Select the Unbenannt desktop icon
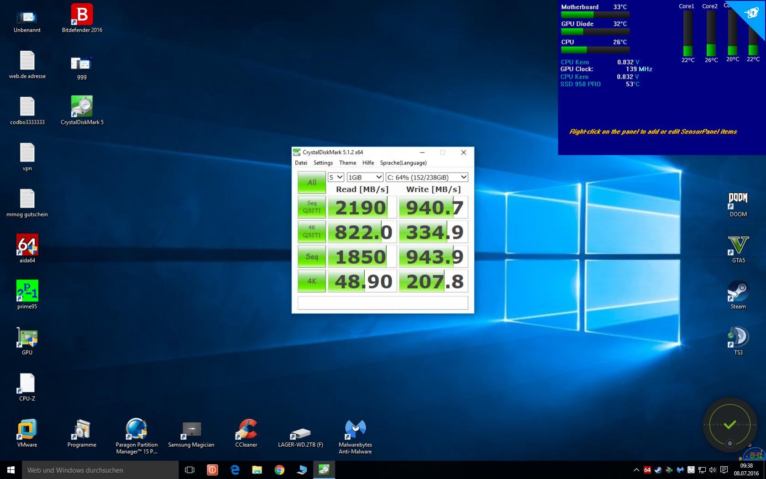766x479 pixels. point(27,22)
